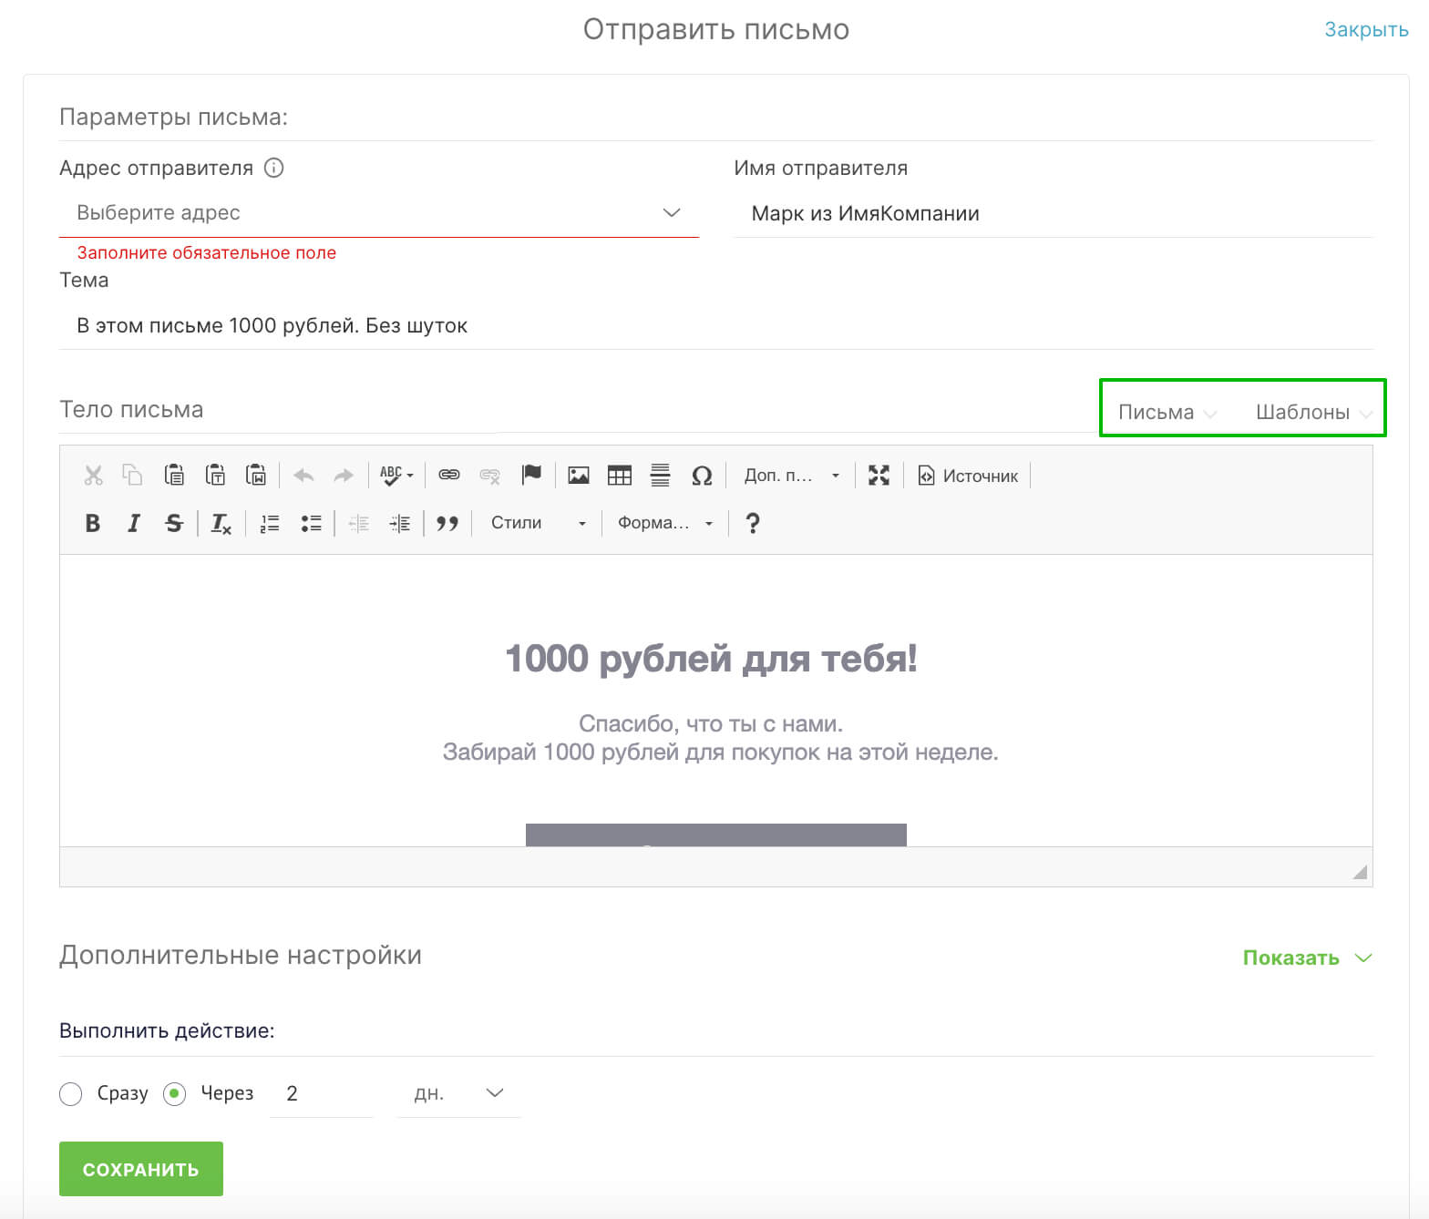The image size is (1429, 1219).
Task: Open the Шаблоны dropdown
Action: tap(1314, 412)
